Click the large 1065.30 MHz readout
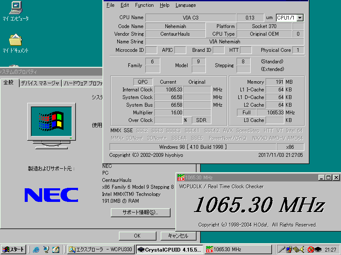This screenshot has height=255, width=341. coord(260,204)
